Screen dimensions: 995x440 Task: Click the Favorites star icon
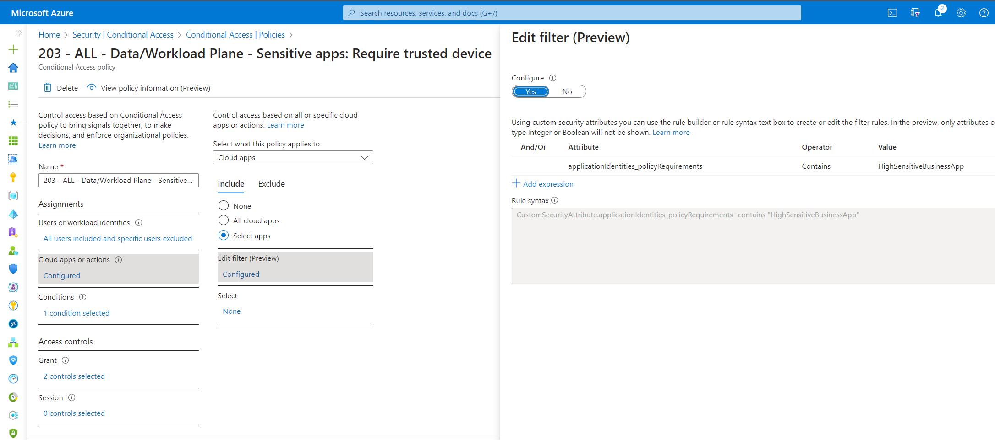(x=13, y=123)
